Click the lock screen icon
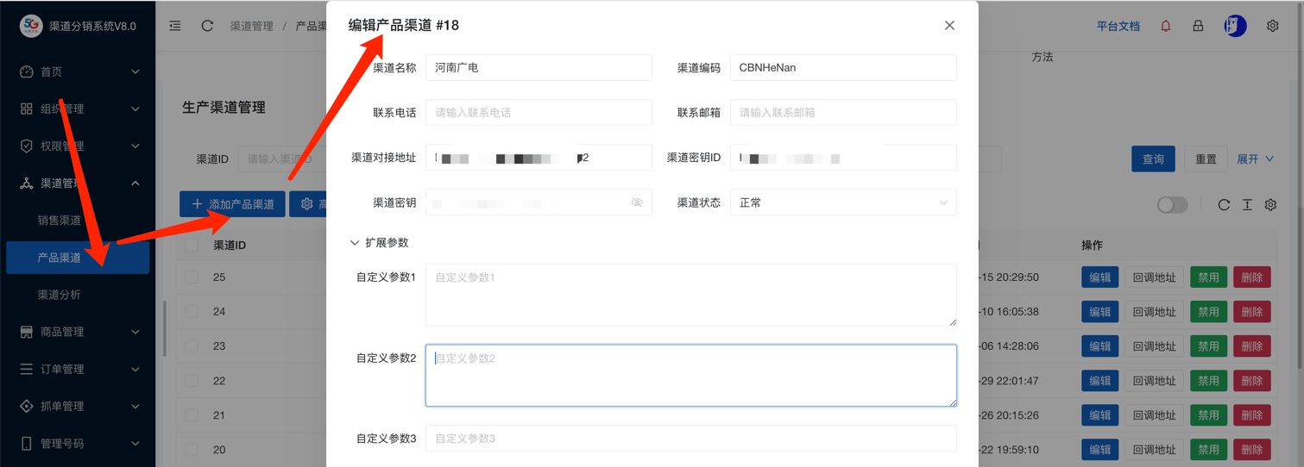 point(1198,26)
